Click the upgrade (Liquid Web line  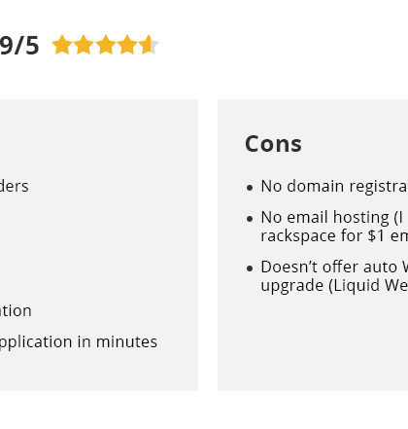[x=334, y=286]
